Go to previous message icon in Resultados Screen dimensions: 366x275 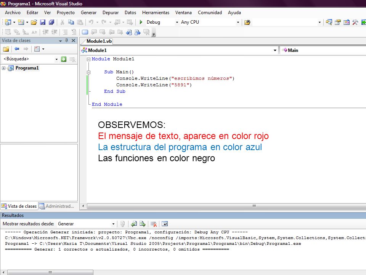coord(134,224)
